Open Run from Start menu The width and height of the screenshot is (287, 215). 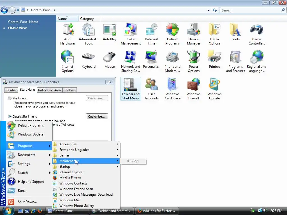pos(29,190)
